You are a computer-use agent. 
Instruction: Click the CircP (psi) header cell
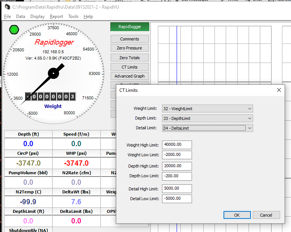point(28,154)
